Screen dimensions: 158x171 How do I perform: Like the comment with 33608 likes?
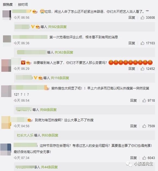coord(142,18)
